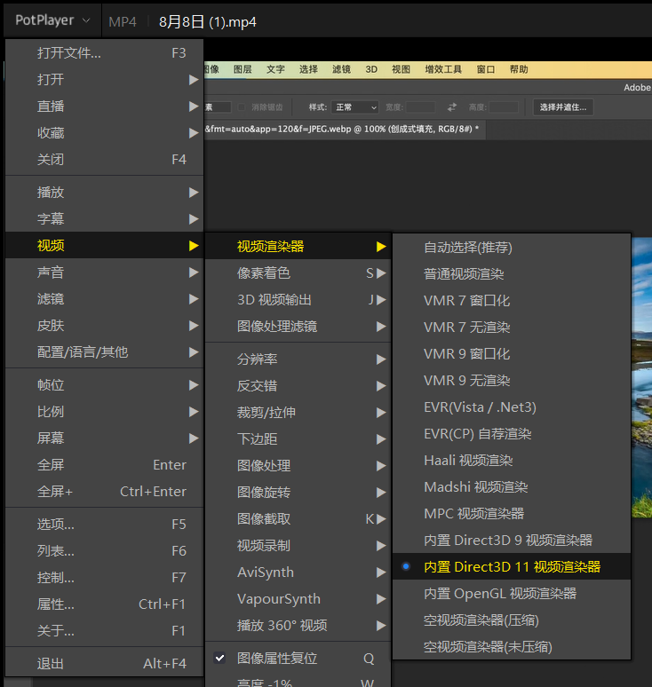Select EVR(Vista / .Net3) renderer
The image size is (652, 687).
click(512, 407)
